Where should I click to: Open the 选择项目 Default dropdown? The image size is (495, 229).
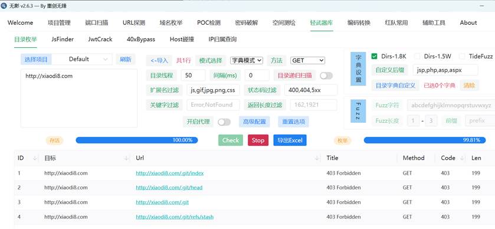click(82, 59)
